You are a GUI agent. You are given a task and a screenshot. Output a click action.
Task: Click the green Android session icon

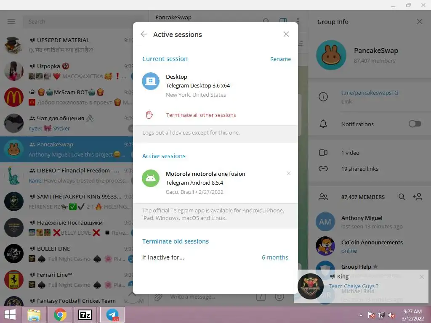(151, 178)
